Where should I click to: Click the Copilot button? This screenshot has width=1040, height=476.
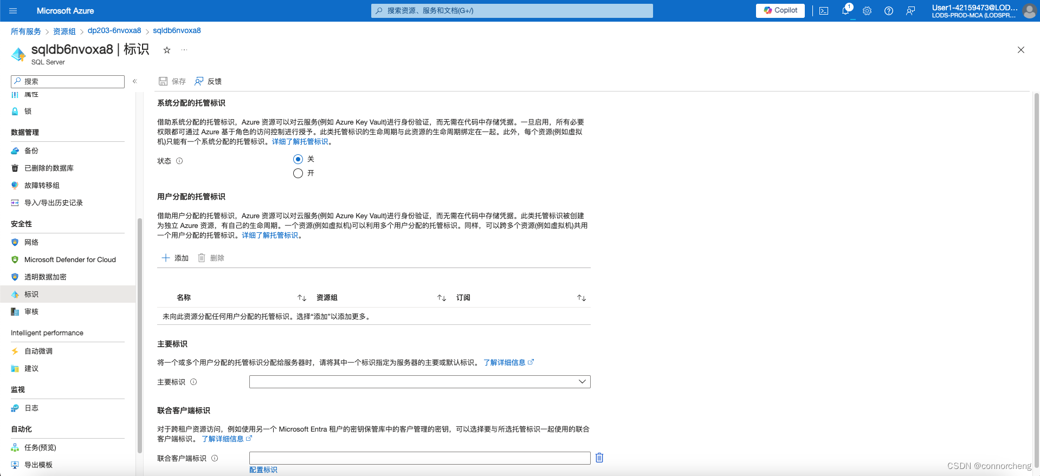780,10
